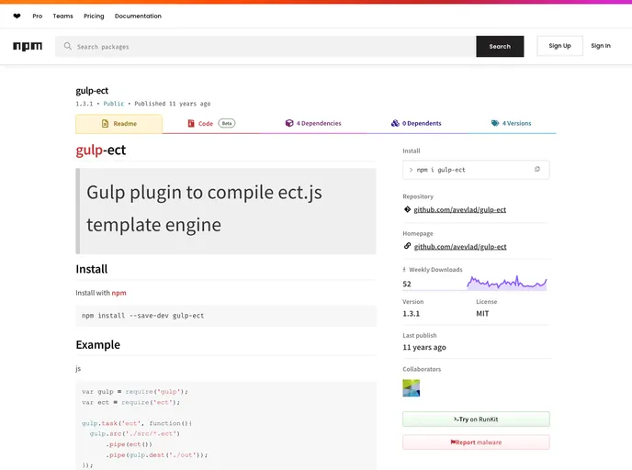Image resolution: width=632 pixels, height=470 pixels.
Task: Click the Public label under package name
Action: click(114, 104)
